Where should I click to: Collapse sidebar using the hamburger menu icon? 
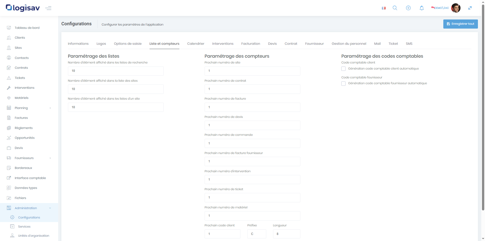tap(48, 8)
